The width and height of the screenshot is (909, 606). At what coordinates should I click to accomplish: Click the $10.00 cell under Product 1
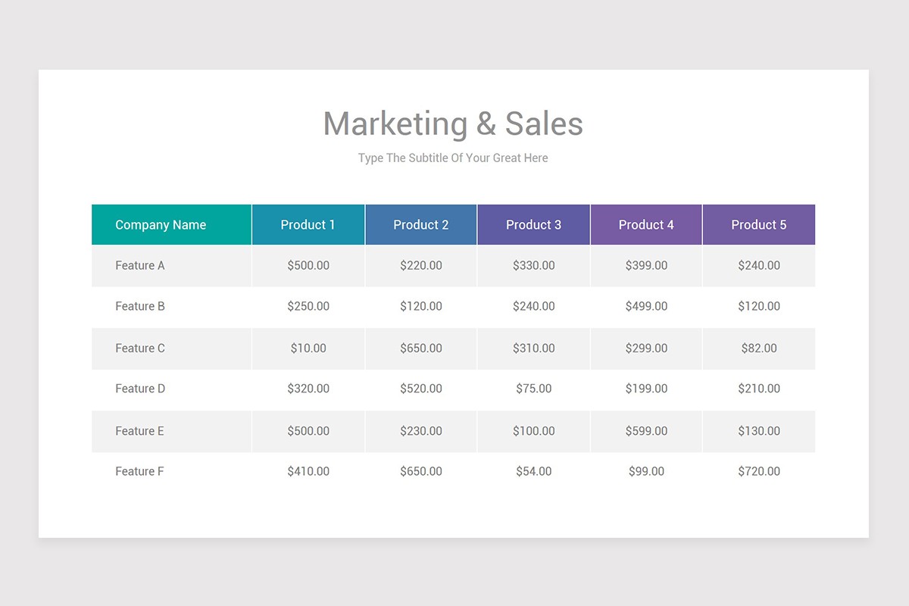(308, 348)
